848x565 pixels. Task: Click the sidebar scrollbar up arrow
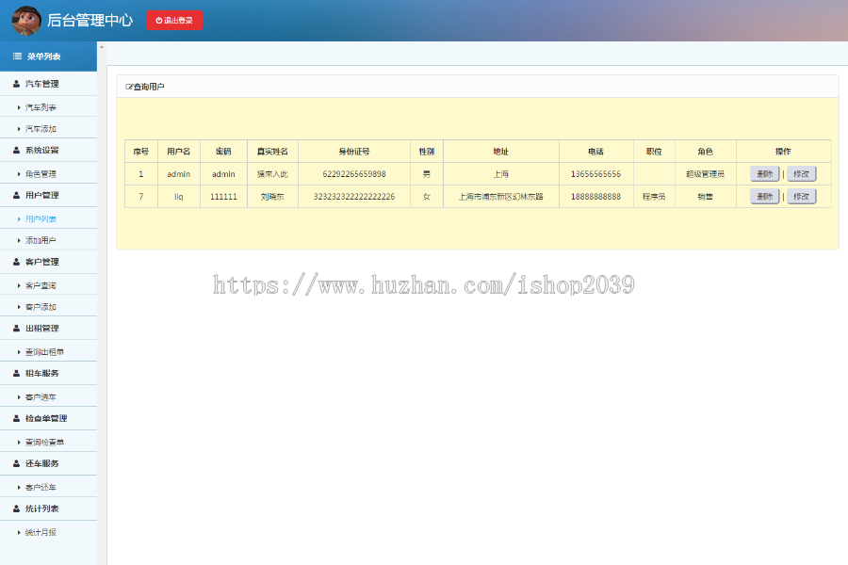click(101, 47)
